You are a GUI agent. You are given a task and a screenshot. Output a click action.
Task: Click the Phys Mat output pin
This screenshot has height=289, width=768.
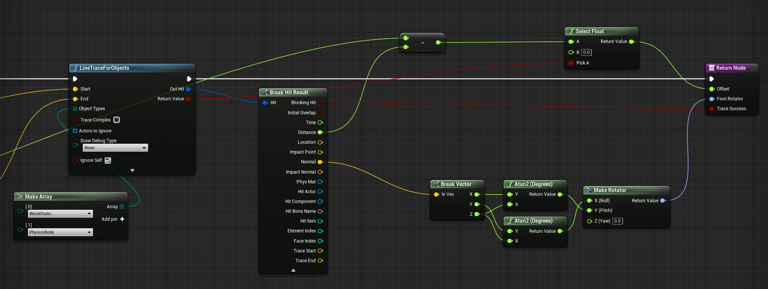(x=320, y=182)
